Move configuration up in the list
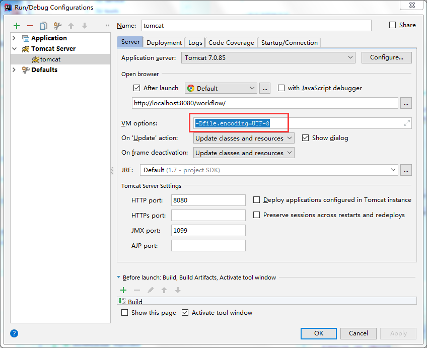This screenshot has height=348, width=427. (71, 26)
